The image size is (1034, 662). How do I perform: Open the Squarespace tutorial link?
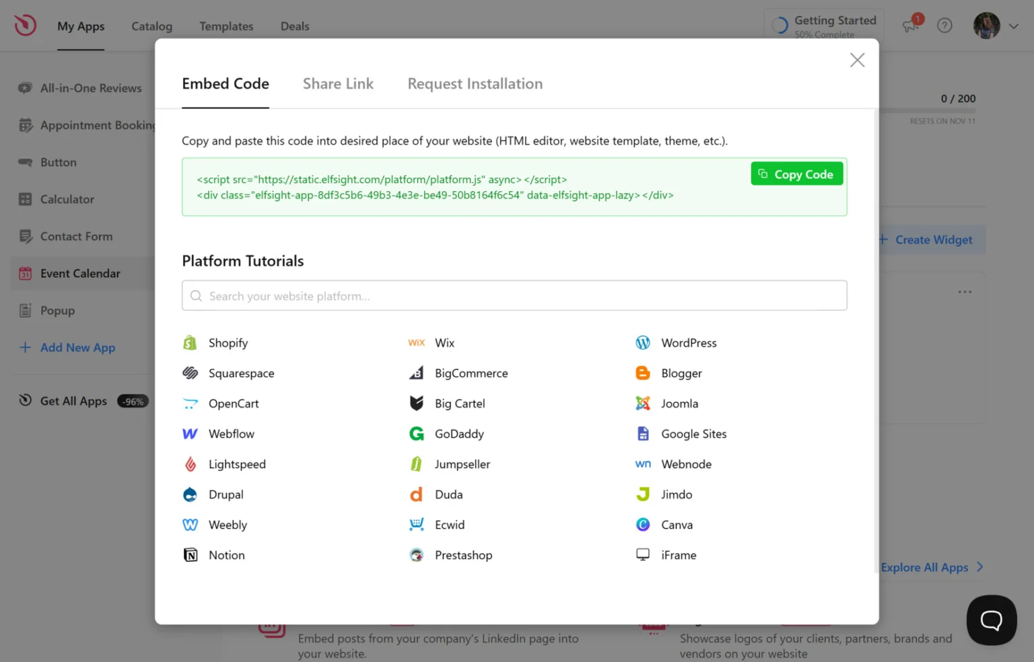pos(241,373)
